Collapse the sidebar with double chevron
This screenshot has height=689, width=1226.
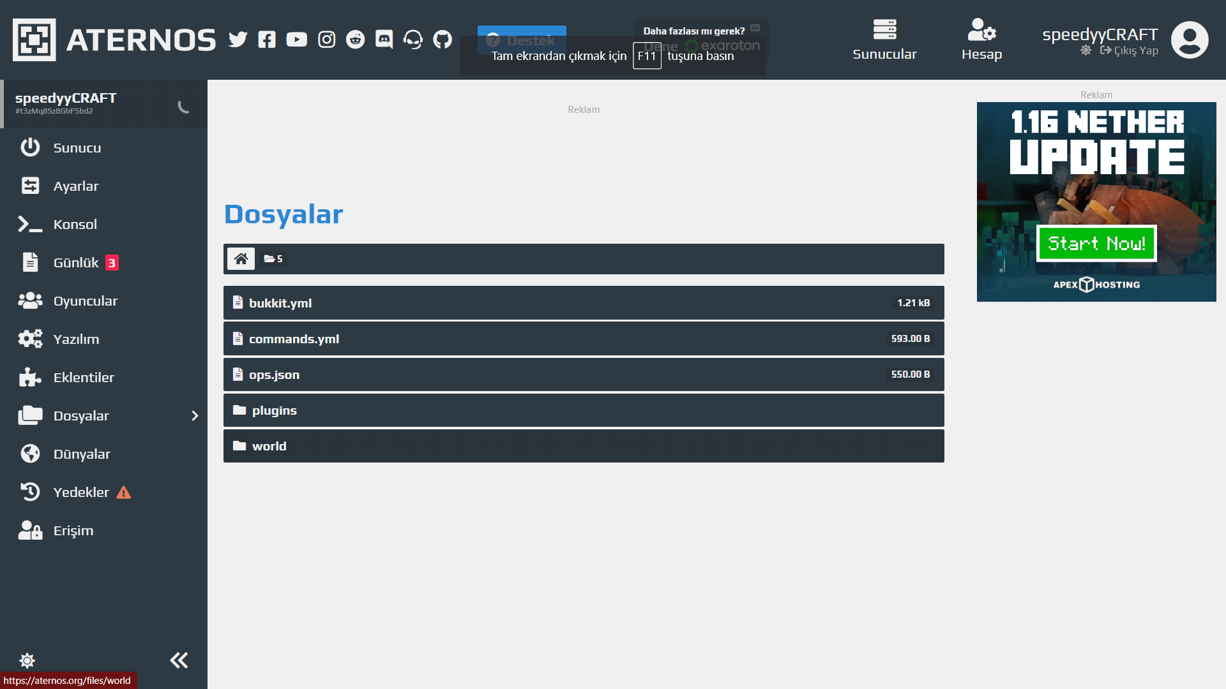click(179, 660)
